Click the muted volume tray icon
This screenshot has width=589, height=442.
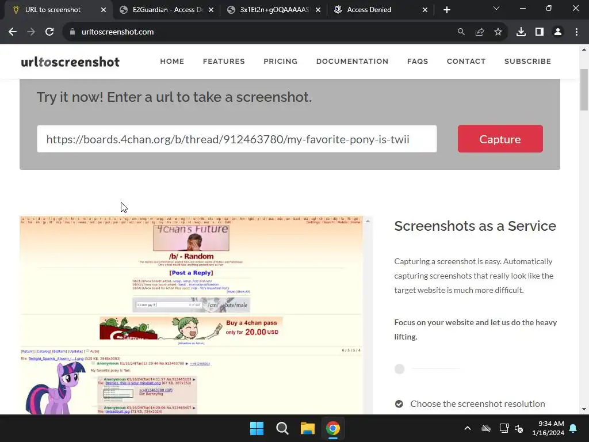coord(519,428)
